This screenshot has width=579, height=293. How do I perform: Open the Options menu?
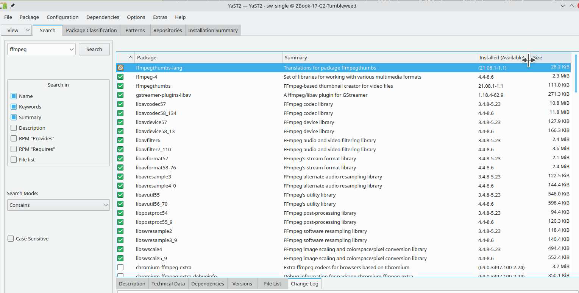pos(136,17)
